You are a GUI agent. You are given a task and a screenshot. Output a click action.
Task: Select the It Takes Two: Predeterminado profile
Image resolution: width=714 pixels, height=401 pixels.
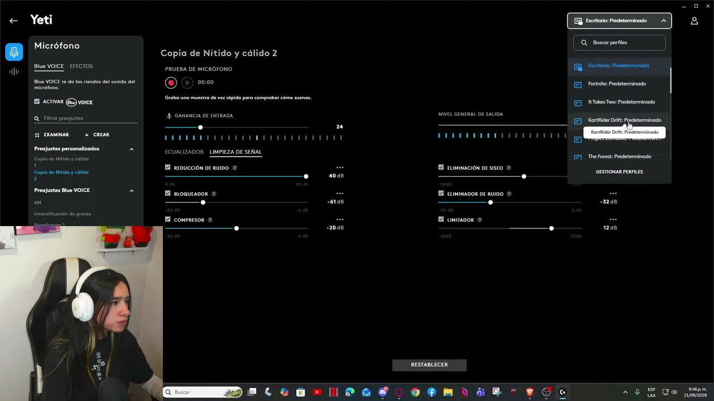[x=619, y=102]
